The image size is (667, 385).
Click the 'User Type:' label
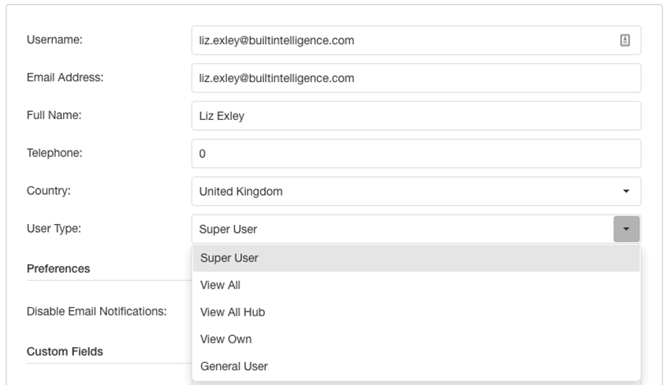pos(54,228)
